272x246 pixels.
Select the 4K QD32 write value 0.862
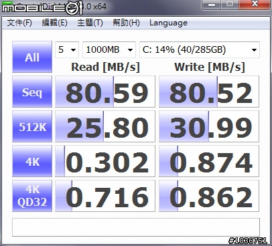[209, 196]
